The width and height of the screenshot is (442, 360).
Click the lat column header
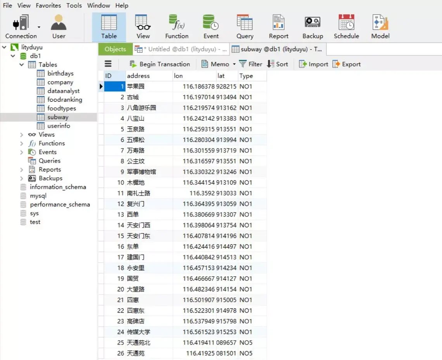pos(227,76)
